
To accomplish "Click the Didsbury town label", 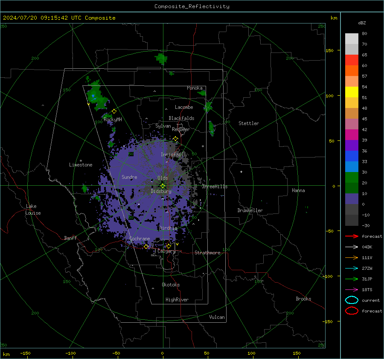I will coord(161,191).
